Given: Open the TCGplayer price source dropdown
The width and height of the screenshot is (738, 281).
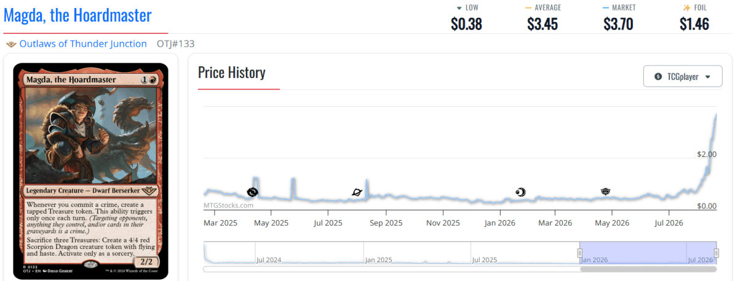Looking at the screenshot, I should pyautogui.click(x=683, y=77).
